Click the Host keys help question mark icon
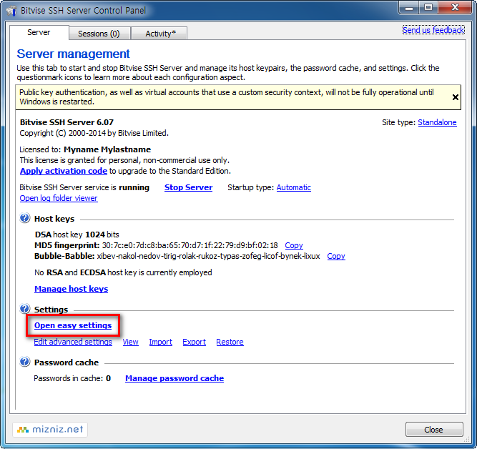 tap(24, 218)
